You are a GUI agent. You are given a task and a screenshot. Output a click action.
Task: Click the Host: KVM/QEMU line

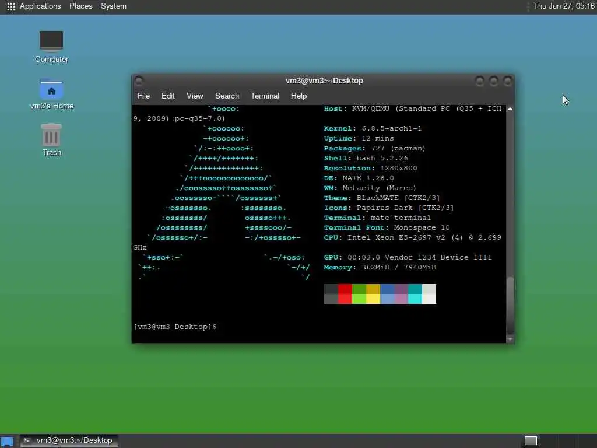[x=413, y=108]
